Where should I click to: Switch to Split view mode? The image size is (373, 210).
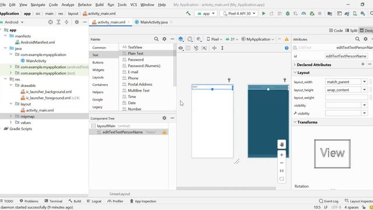(x=351, y=30)
